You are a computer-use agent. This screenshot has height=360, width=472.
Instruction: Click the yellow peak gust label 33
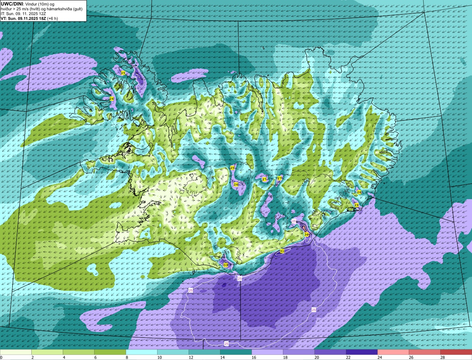226,265
